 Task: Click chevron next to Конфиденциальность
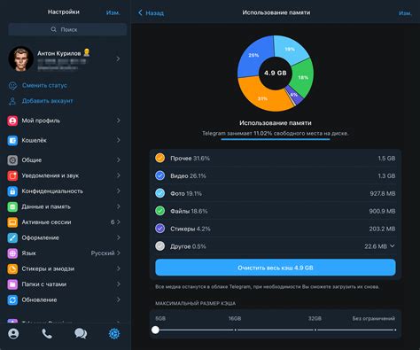[118, 191]
